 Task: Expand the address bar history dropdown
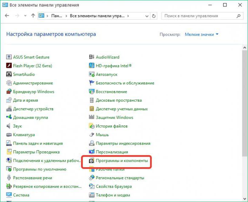147,16
